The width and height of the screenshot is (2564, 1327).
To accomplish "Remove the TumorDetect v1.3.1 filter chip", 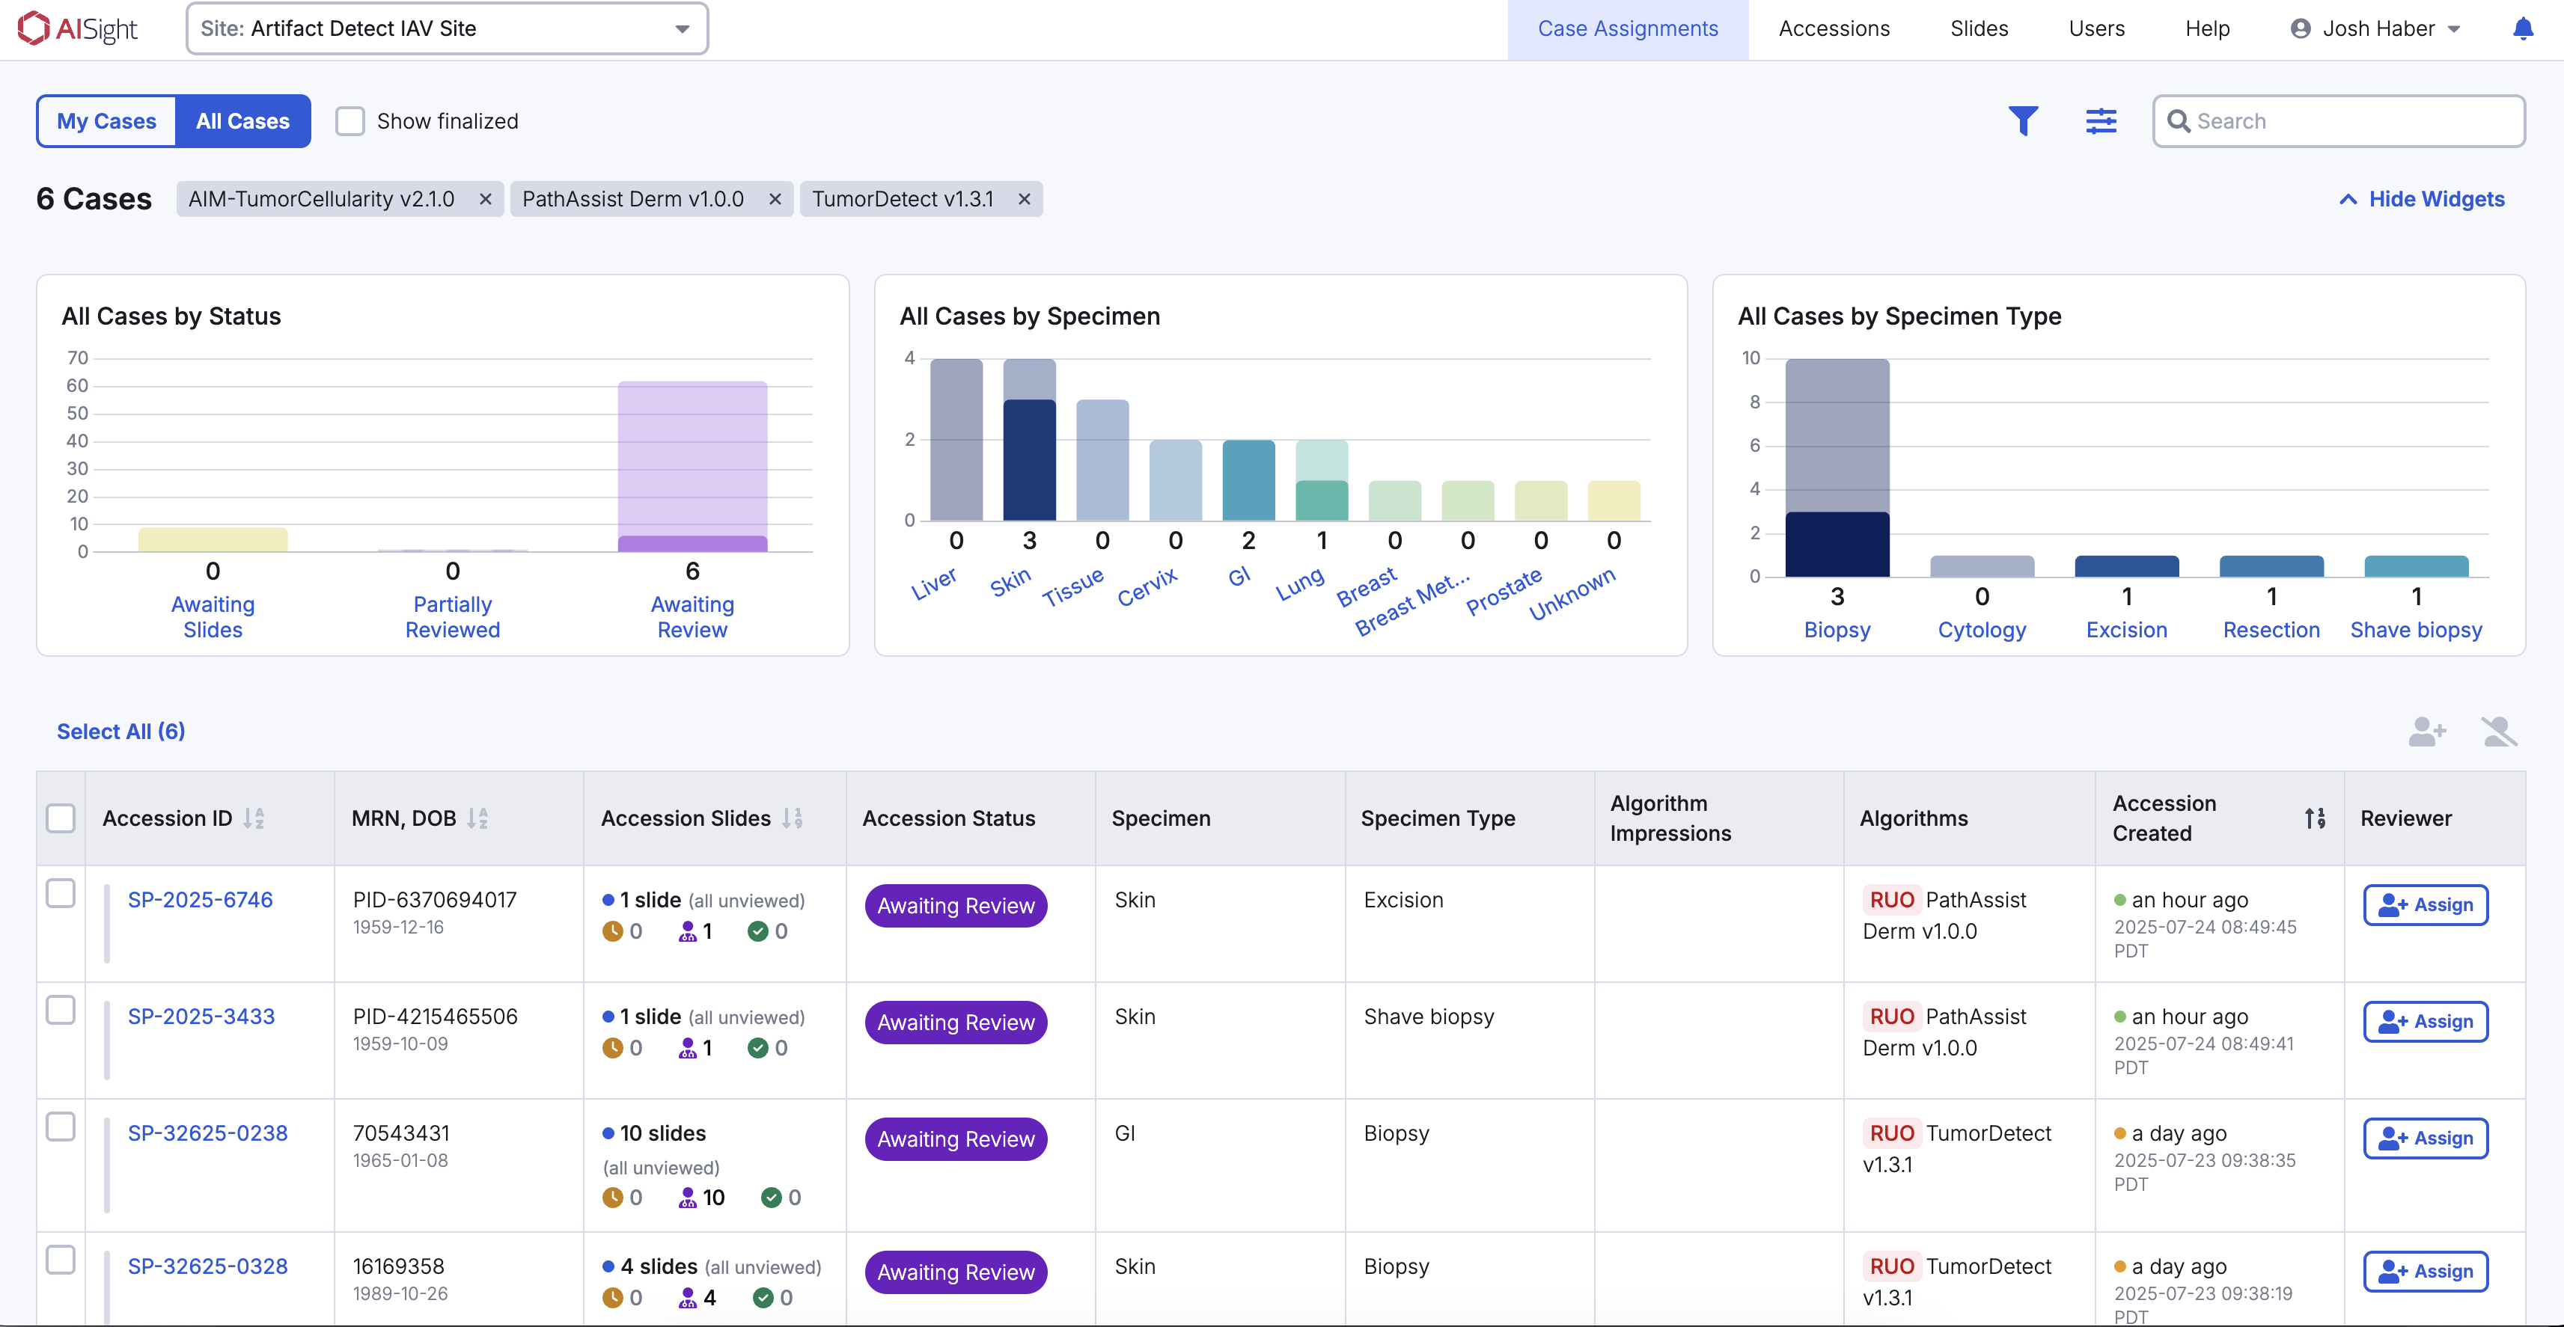I will 1025,199.
